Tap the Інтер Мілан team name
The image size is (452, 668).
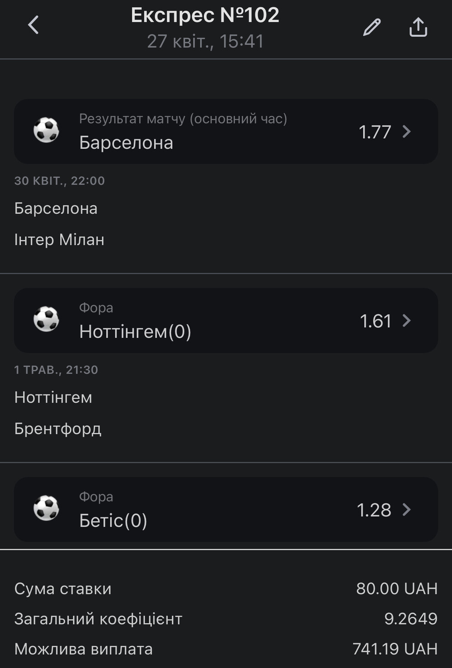[59, 239]
